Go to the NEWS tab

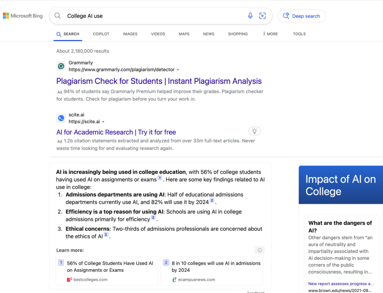click(209, 34)
